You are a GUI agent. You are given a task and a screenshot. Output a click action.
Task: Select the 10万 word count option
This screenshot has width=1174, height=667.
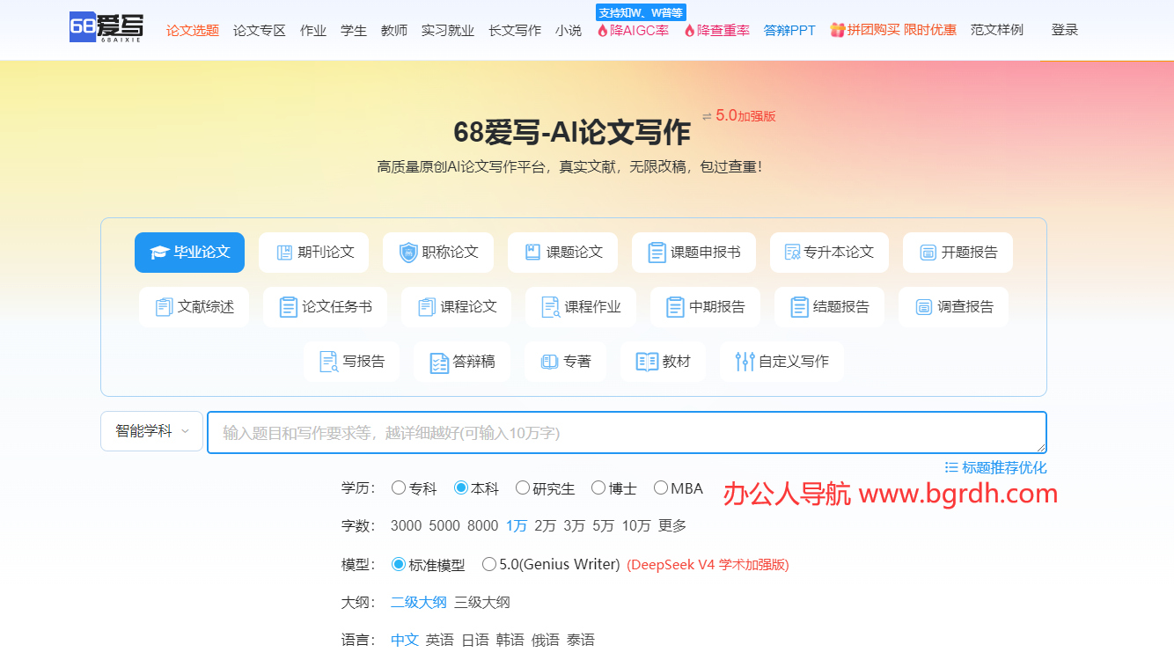[x=636, y=525]
